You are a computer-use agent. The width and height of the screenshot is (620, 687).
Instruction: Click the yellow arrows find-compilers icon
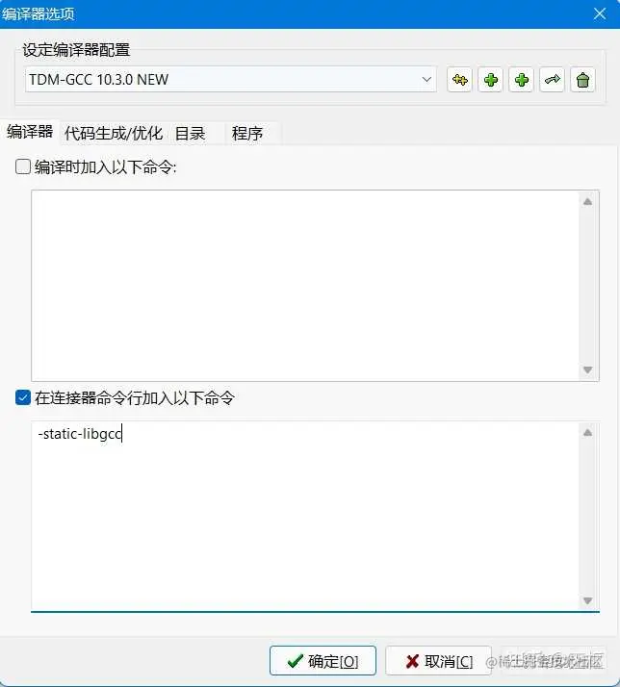tap(459, 80)
